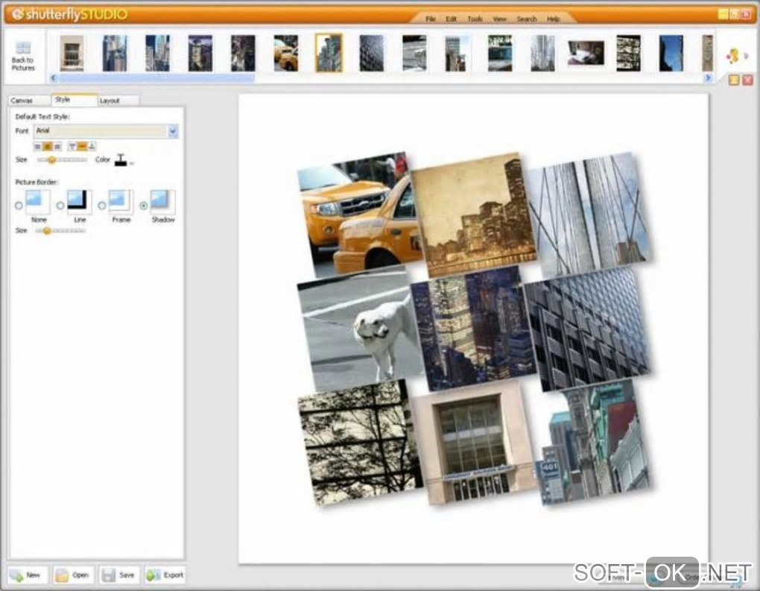Select the top vertical alignment icon

coord(72,147)
